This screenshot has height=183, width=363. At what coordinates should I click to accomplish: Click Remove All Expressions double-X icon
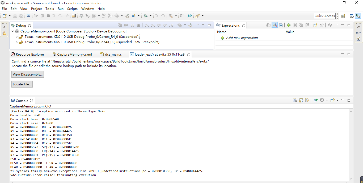click(301, 25)
